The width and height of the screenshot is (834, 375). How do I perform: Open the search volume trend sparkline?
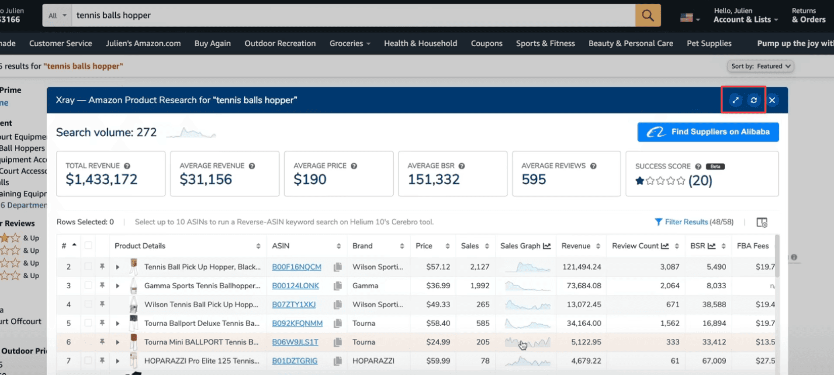191,132
